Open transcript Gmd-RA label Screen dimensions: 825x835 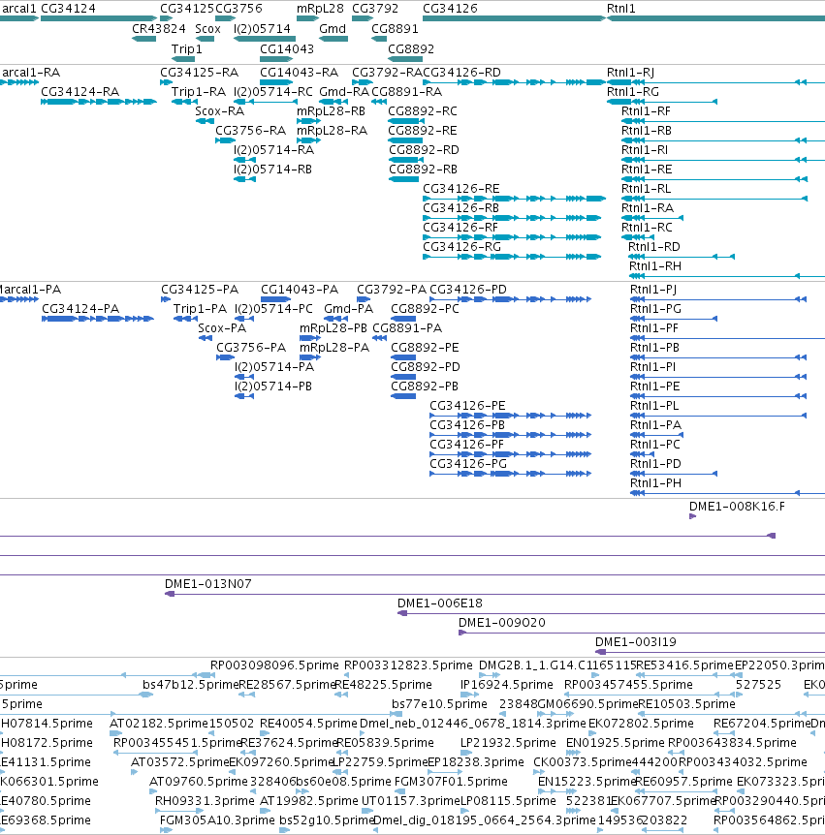[x=344, y=92]
